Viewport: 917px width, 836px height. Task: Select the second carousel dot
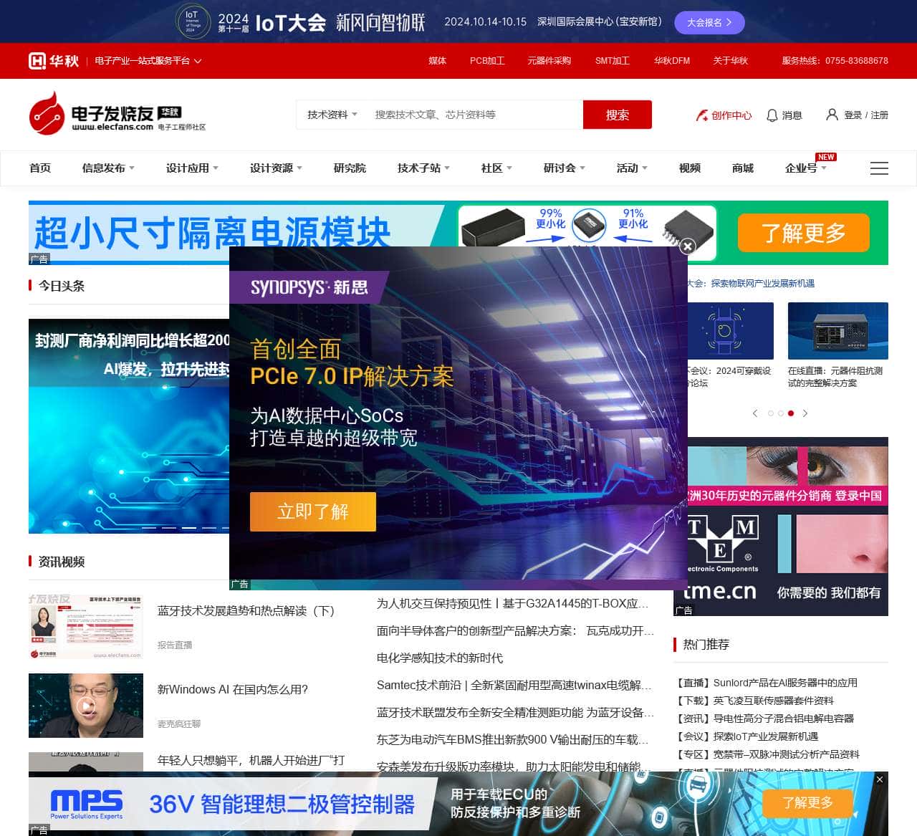[781, 413]
